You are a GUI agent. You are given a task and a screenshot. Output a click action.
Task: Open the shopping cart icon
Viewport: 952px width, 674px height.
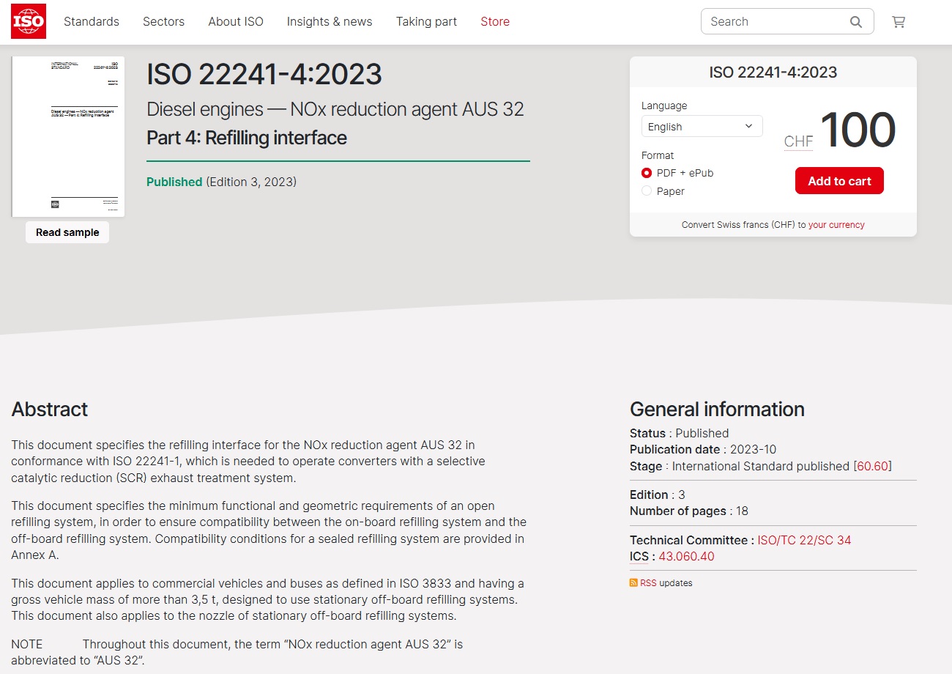pos(898,22)
